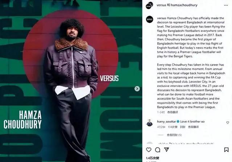Click the Hamza Choudhury post image
Viewport: 232px width, 162px height.
click(x=71, y=81)
